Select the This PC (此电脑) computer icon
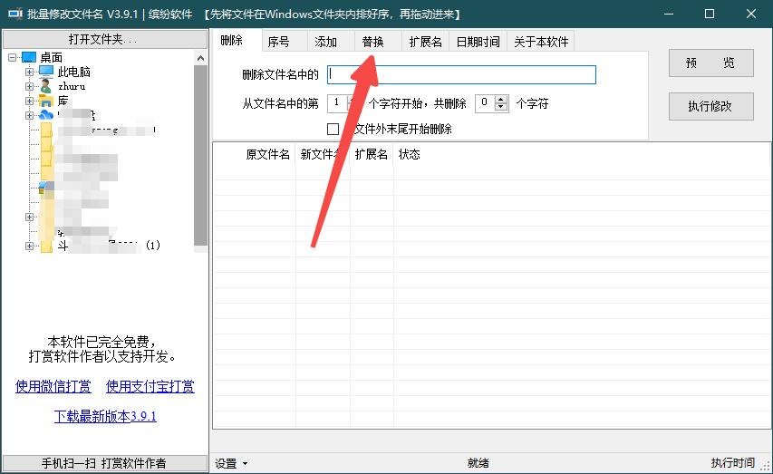The width and height of the screenshot is (773, 474). [x=46, y=72]
